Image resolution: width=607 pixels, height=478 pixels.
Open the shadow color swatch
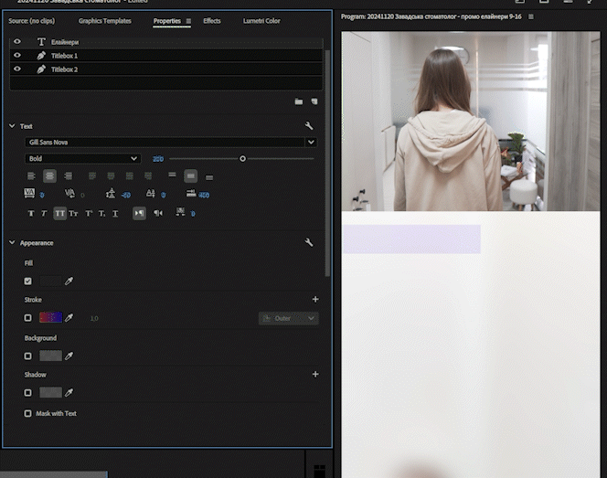click(50, 392)
